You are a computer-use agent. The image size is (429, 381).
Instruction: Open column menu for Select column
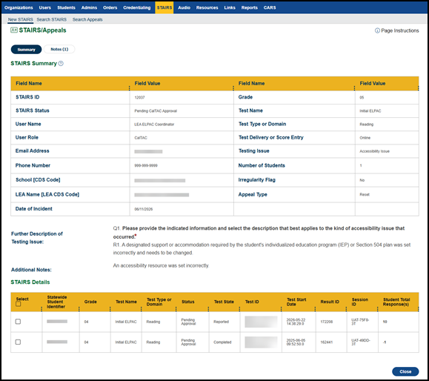[41, 309]
